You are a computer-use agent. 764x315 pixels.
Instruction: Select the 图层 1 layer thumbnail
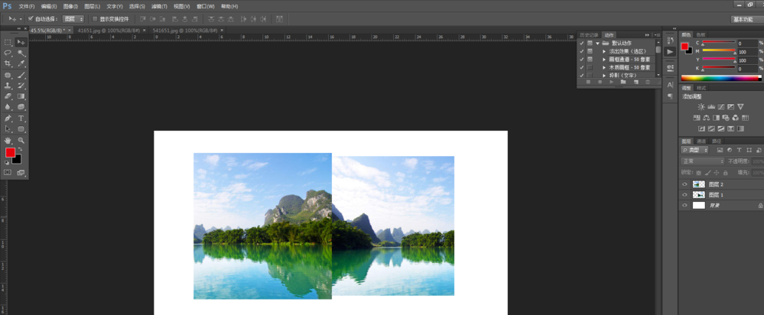click(x=699, y=195)
